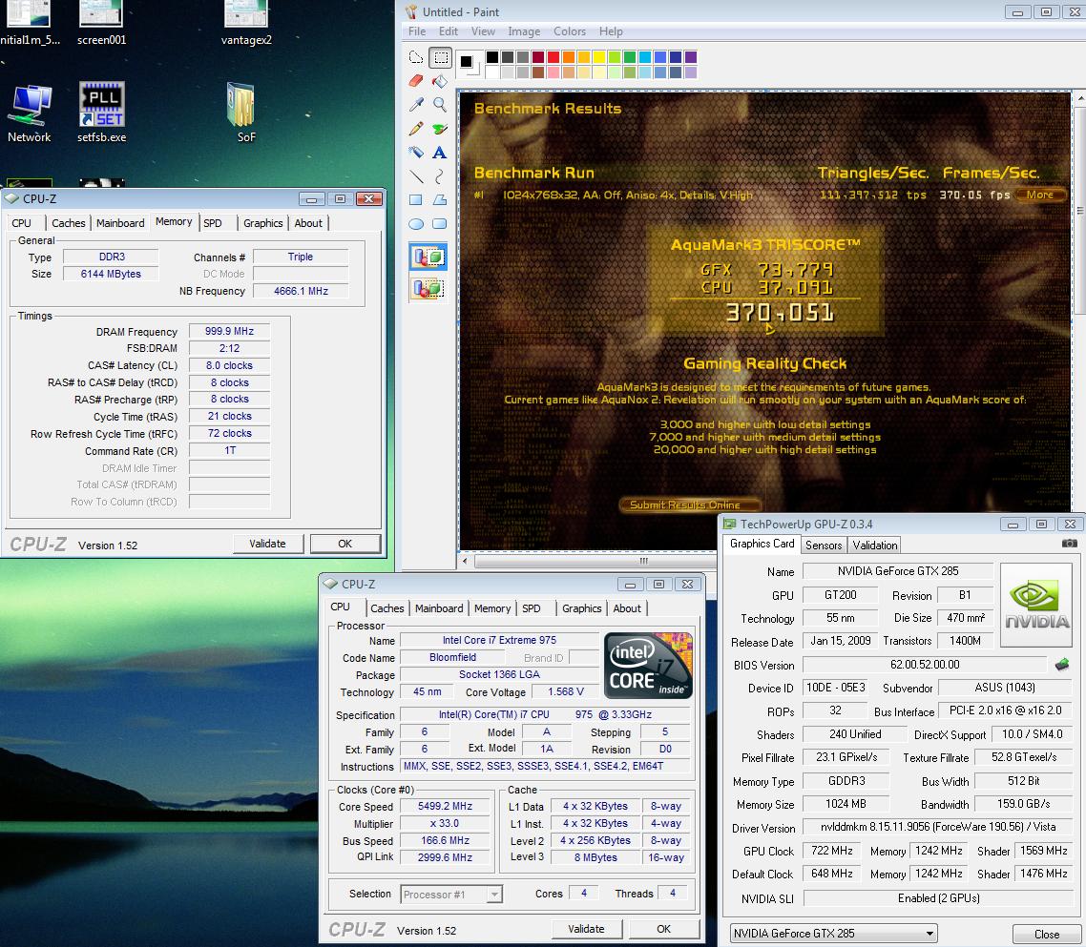1086x947 pixels.
Task: Select the Text tool letter A
Action: tap(441, 153)
